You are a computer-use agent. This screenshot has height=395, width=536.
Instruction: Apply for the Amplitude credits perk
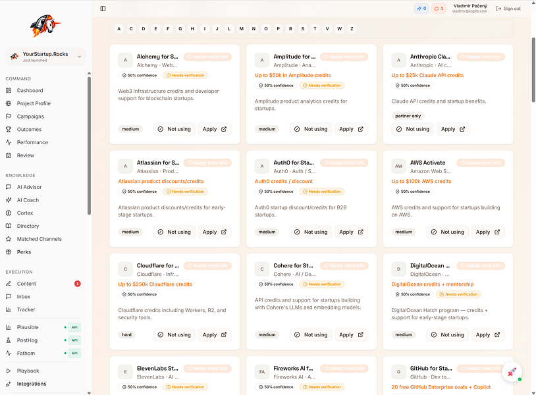[352, 129]
